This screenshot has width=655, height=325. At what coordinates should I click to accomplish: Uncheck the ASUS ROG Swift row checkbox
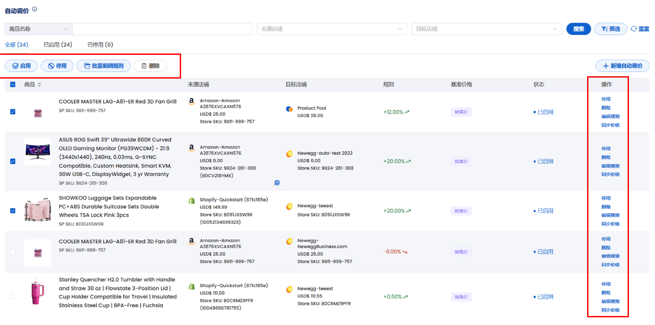click(x=13, y=161)
